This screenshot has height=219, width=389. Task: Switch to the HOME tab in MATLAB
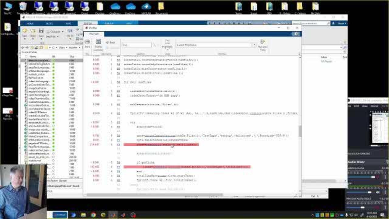click(30, 23)
